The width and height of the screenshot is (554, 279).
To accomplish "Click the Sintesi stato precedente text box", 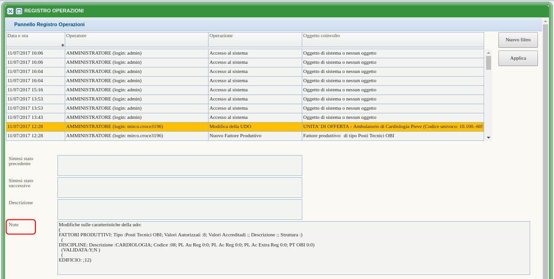I will pos(180,165).
